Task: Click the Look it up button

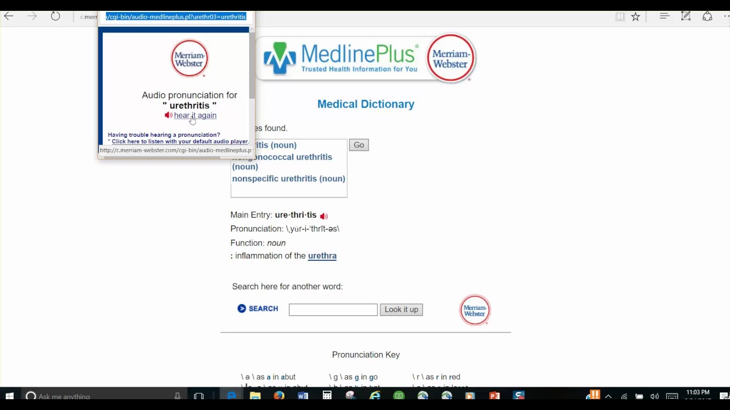Action: click(401, 310)
